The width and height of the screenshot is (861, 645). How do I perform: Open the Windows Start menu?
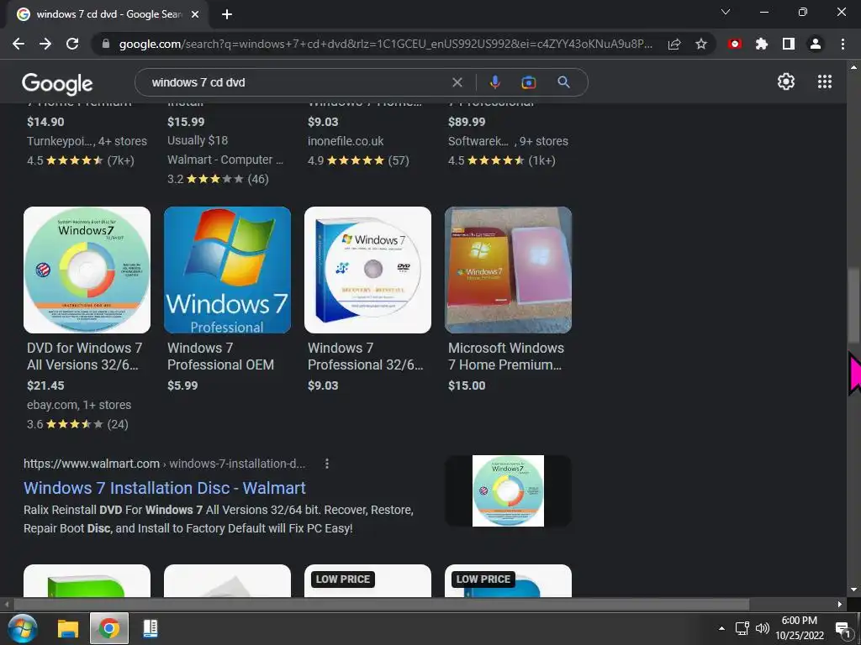23,628
